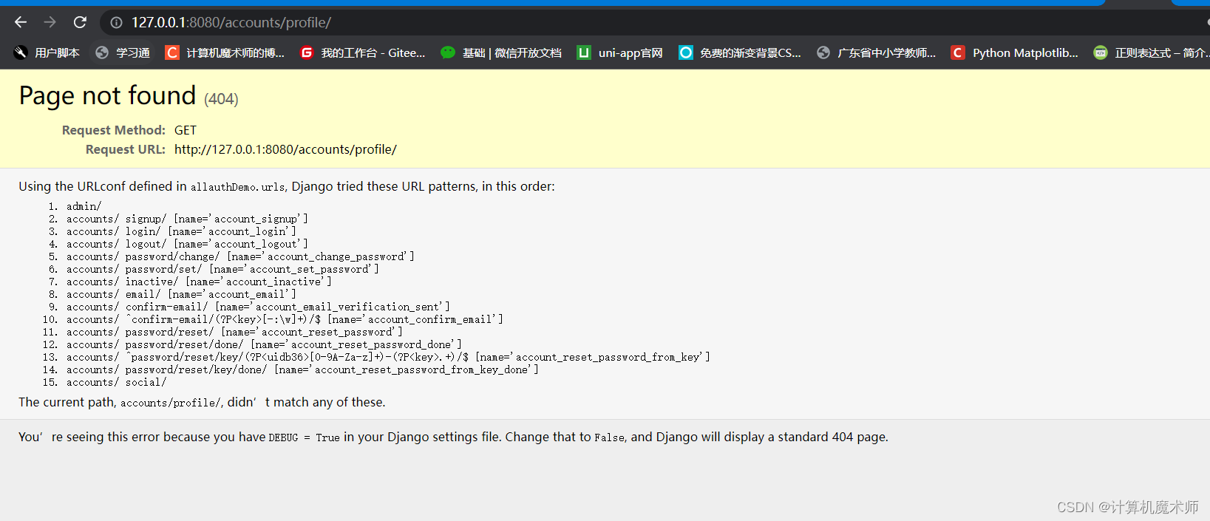Select the current path accounts/profile/ text

171,403
